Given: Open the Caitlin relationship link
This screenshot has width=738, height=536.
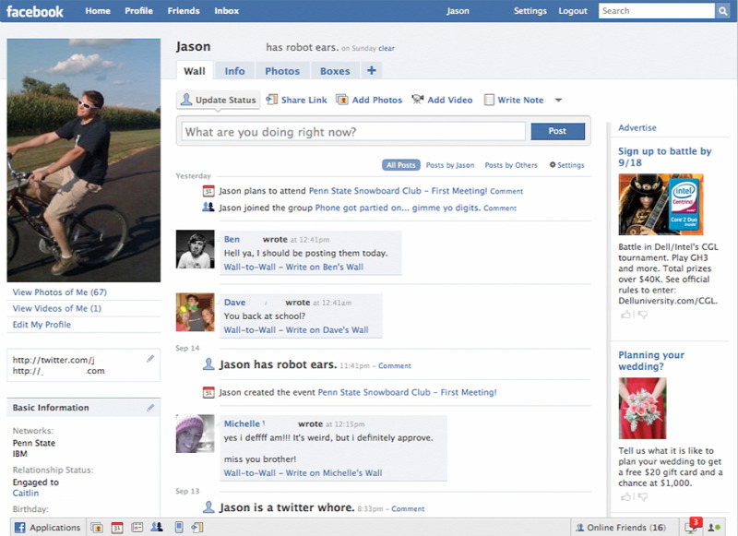Looking at the screenshot, I should (26, 493).
